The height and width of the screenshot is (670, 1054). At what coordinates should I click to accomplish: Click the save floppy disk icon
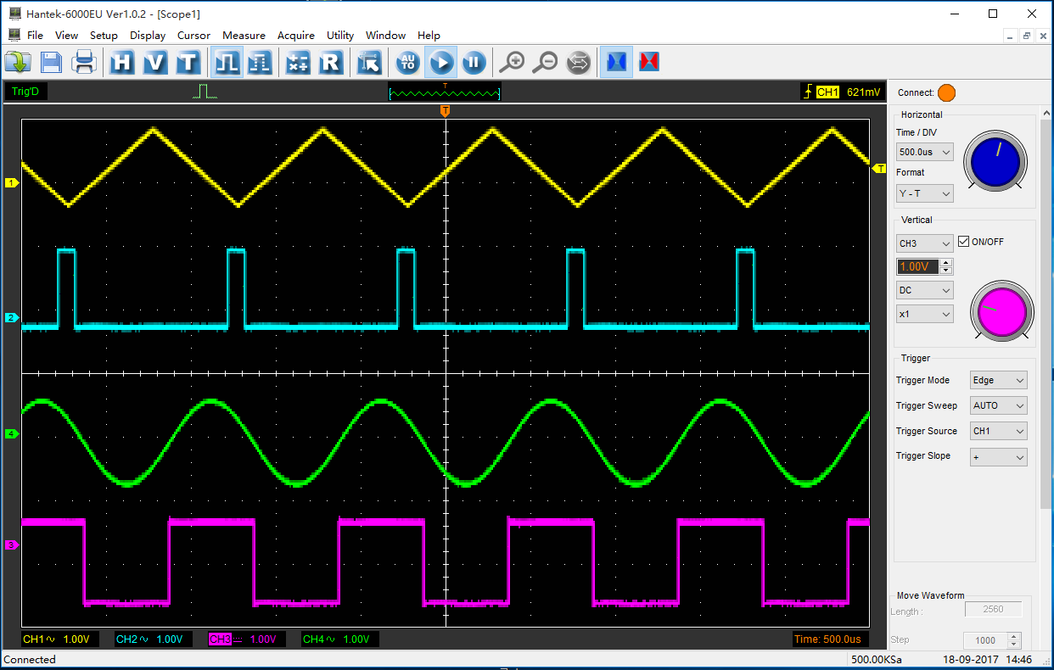(x=51, y=62)
